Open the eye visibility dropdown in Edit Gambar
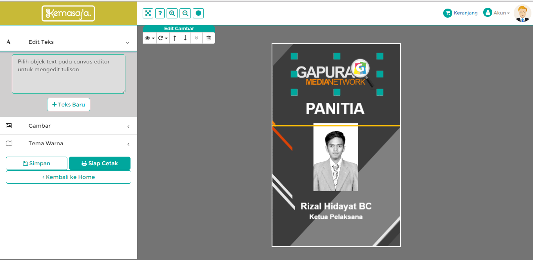 click(150, 38)
